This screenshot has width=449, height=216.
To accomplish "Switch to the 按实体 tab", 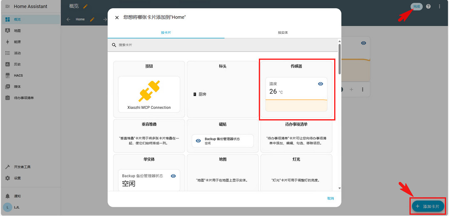I will point(283,32).
